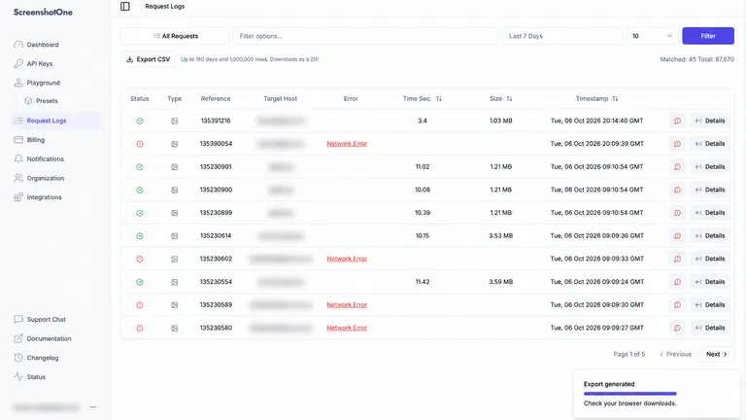Sort table by Size column
This screenshot has height=420, width=746.
point(500,98)
